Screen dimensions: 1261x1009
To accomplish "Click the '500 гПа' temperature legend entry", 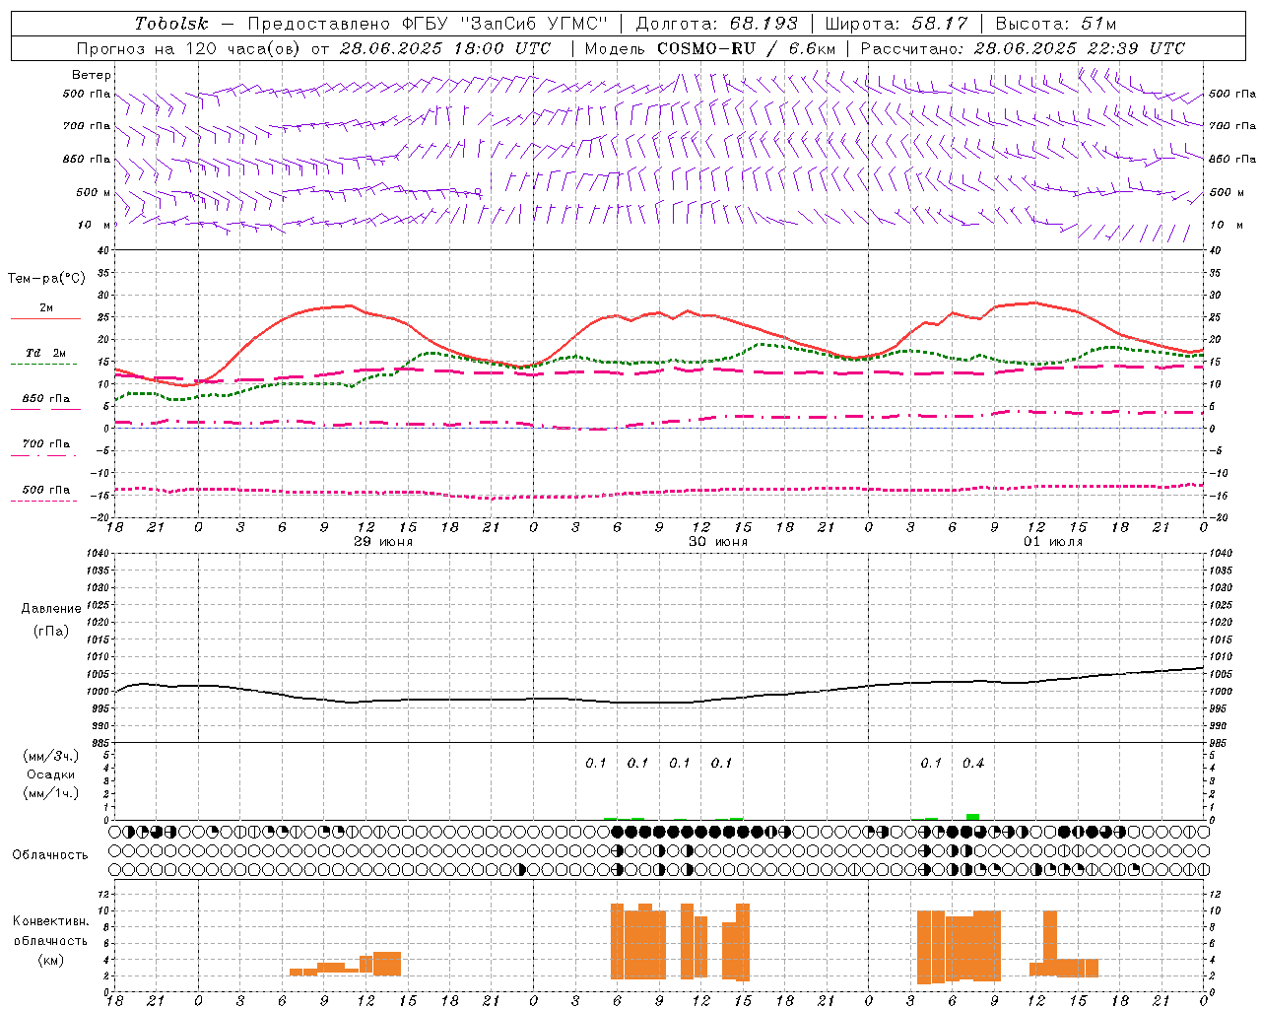I will pos(46,494).
